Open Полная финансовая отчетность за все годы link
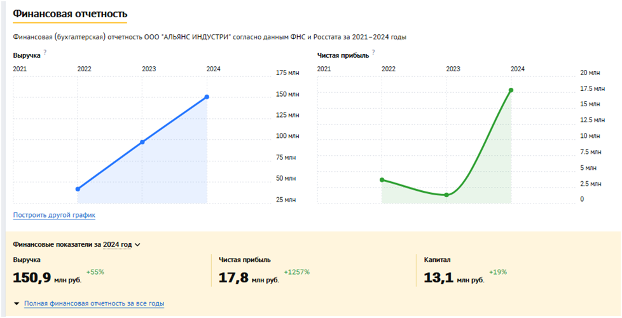This screenshot has width=622, height=318. (94, 304)
